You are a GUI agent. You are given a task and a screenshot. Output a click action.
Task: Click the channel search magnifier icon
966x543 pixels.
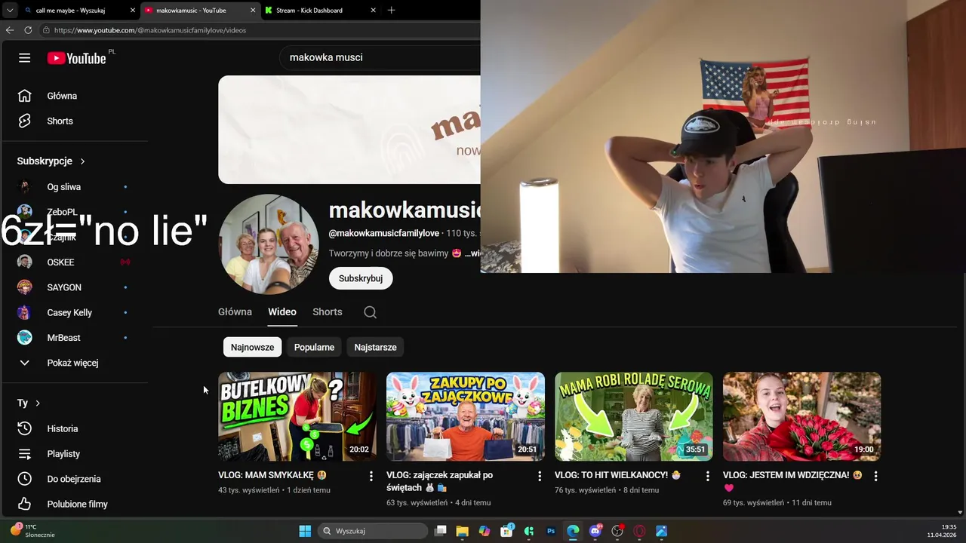(370, 312)
